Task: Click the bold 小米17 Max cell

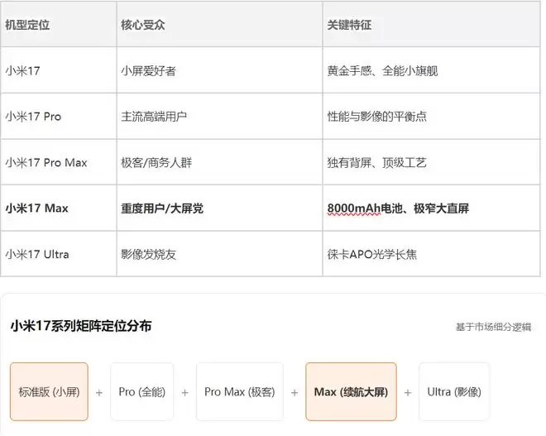Action: [x=36, y=208]
